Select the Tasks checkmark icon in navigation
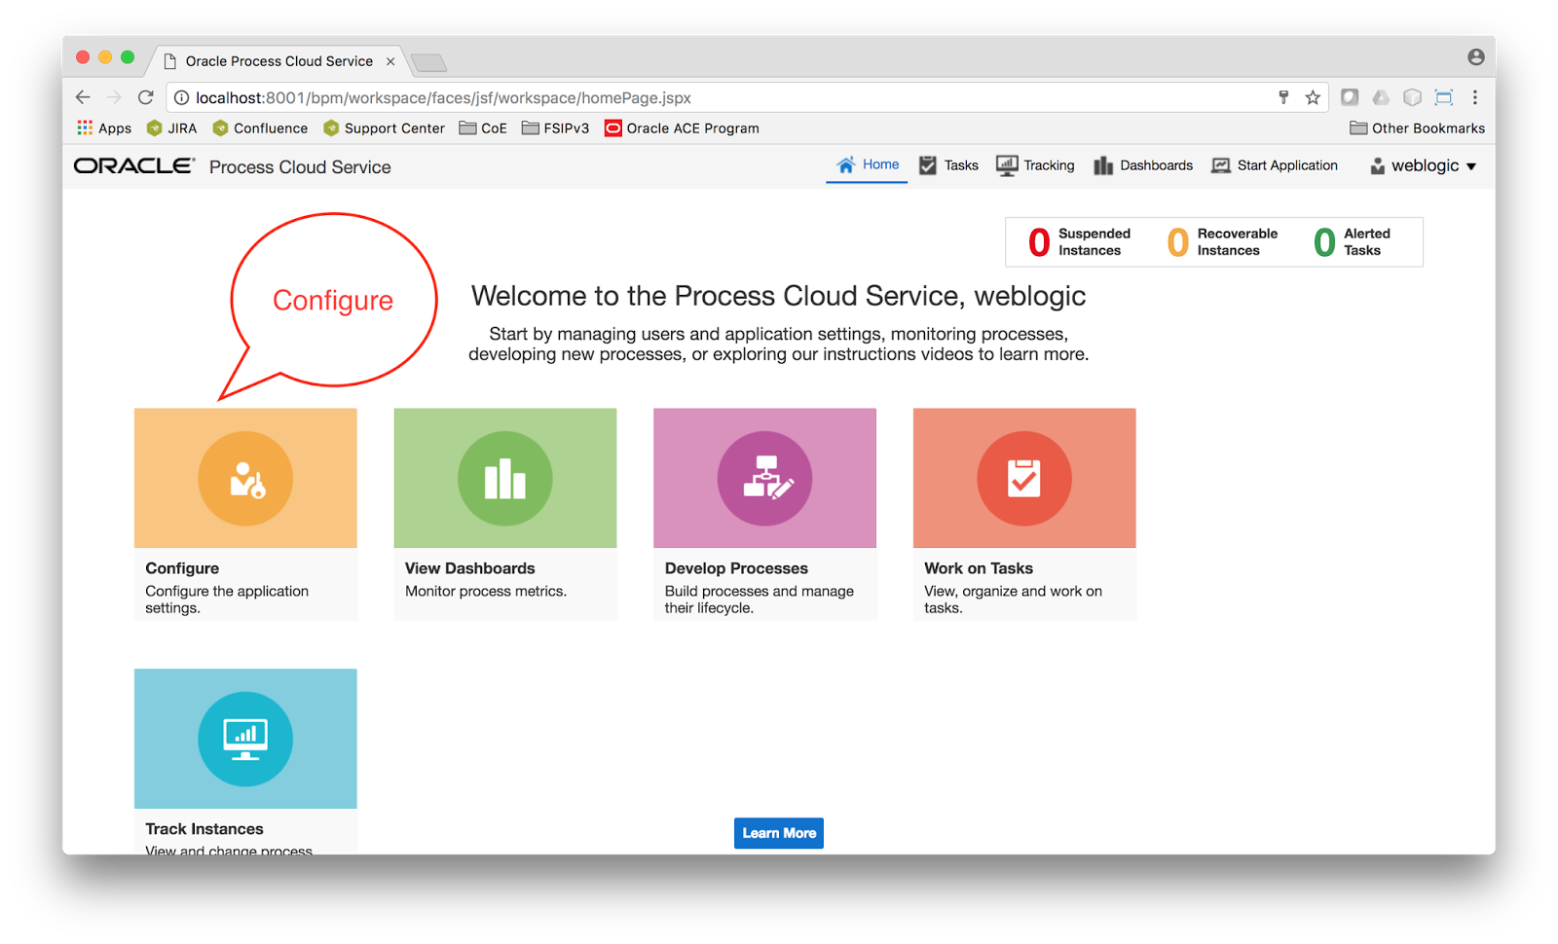This screenshot has height=944, width=1558. (927, 165)
